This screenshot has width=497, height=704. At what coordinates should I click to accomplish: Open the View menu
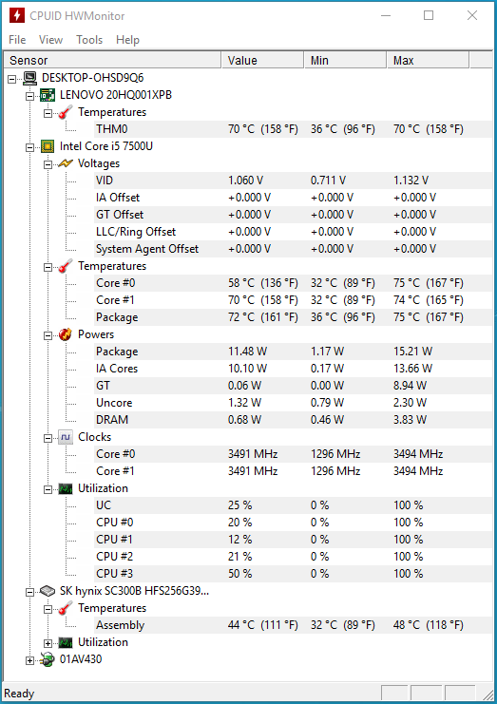click(x=50, y=40)
